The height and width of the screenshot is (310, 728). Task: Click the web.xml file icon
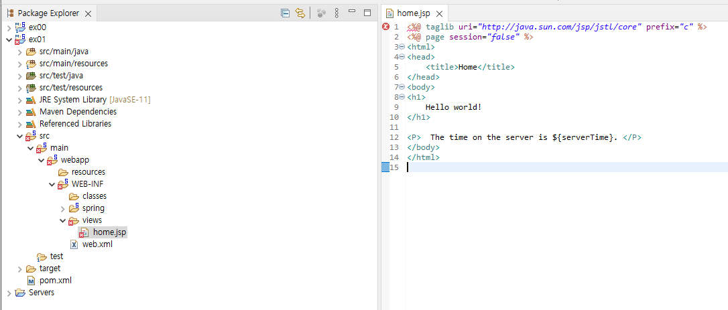(74, 244)
